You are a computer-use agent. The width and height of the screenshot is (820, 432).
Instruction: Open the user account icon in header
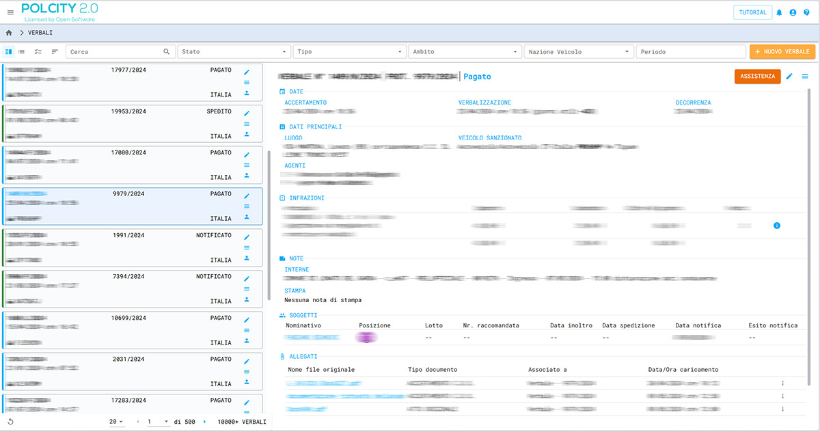[793, 12]
